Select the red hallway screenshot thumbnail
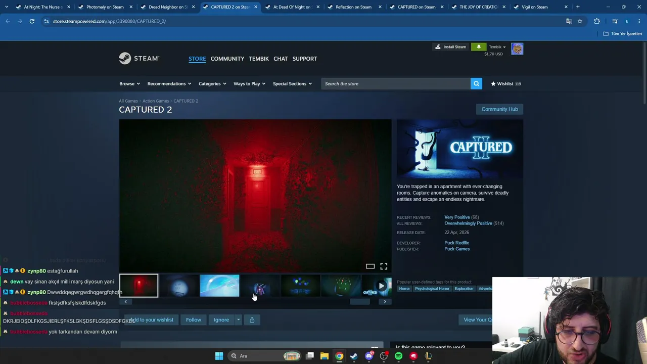This screenshot has height=364, width=647. coord(138,286)
